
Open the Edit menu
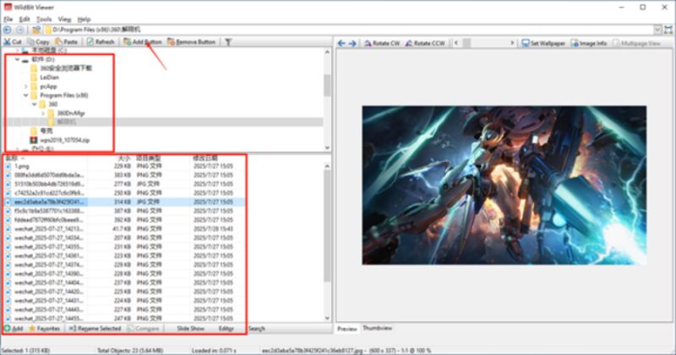25,19
